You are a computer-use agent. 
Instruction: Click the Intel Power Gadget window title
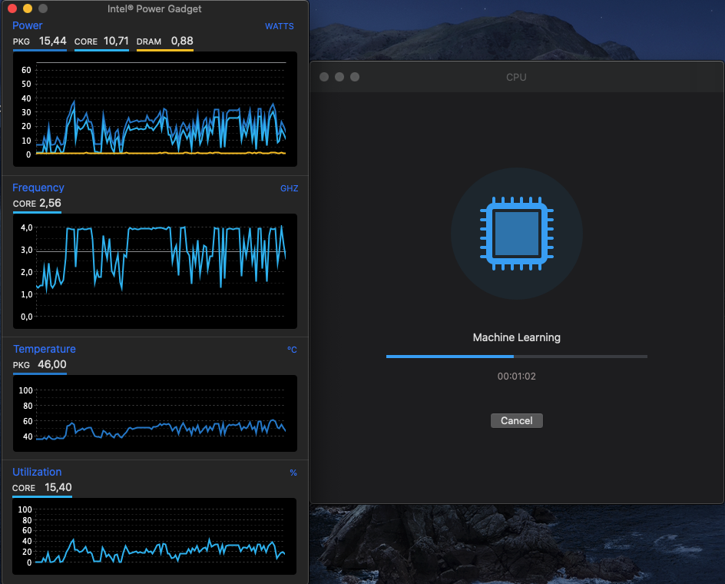pyautogui.click(x=154, y=8)
